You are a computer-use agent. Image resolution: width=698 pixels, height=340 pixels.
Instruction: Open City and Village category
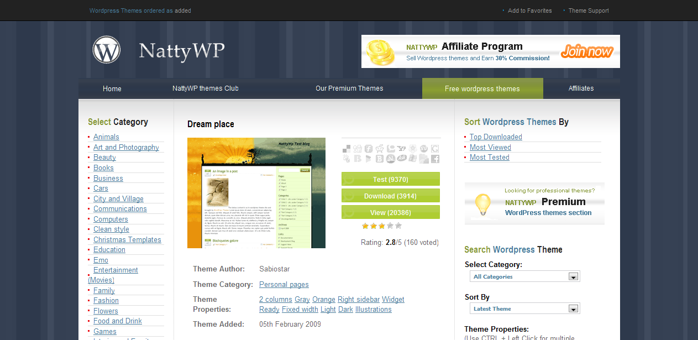118,198
